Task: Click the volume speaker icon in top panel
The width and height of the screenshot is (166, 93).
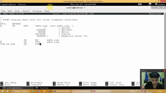Action: click(x=140, y=4)
